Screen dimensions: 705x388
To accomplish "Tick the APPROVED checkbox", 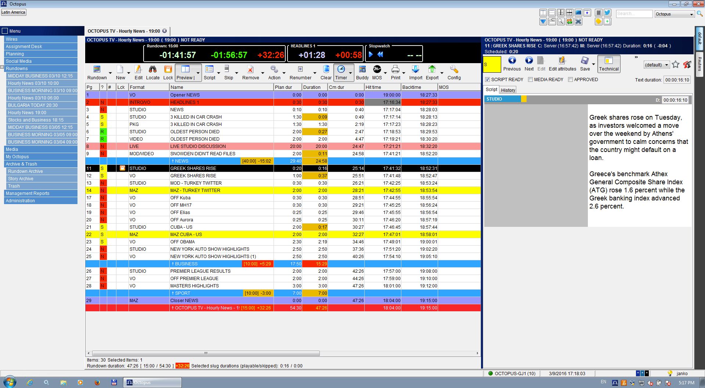I will pyautogui.click(x=570, y=80).
